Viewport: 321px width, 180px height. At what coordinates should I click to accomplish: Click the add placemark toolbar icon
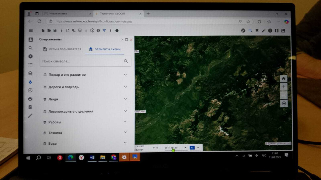(x=73, y=30)
